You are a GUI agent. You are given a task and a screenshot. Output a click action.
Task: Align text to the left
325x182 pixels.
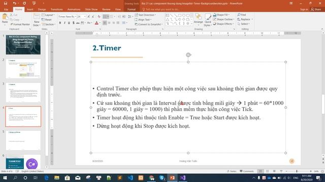[x=105, y=23]
